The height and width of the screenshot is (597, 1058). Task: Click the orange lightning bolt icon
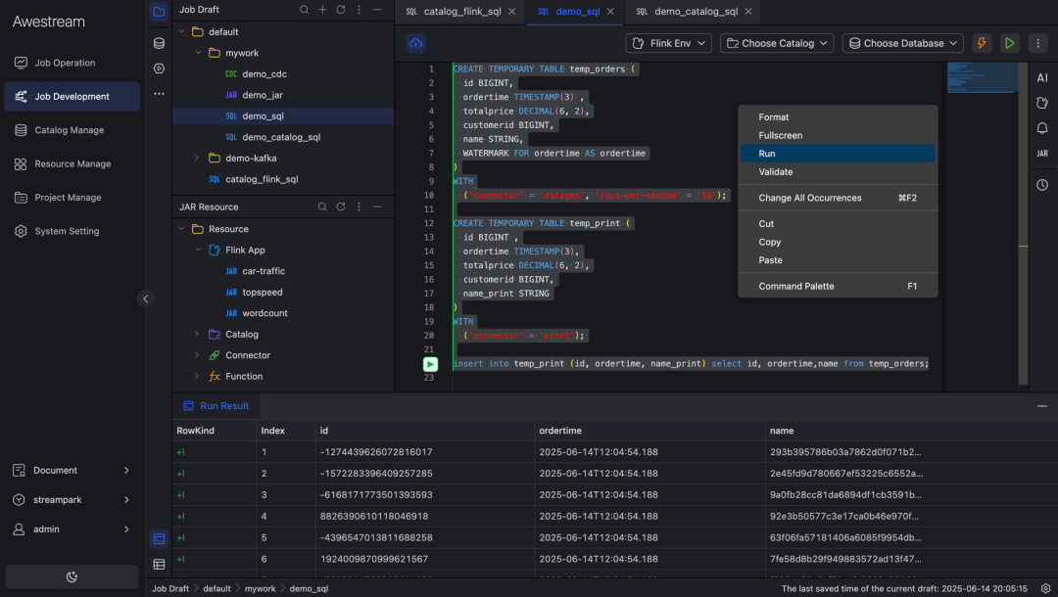[982, 43]
